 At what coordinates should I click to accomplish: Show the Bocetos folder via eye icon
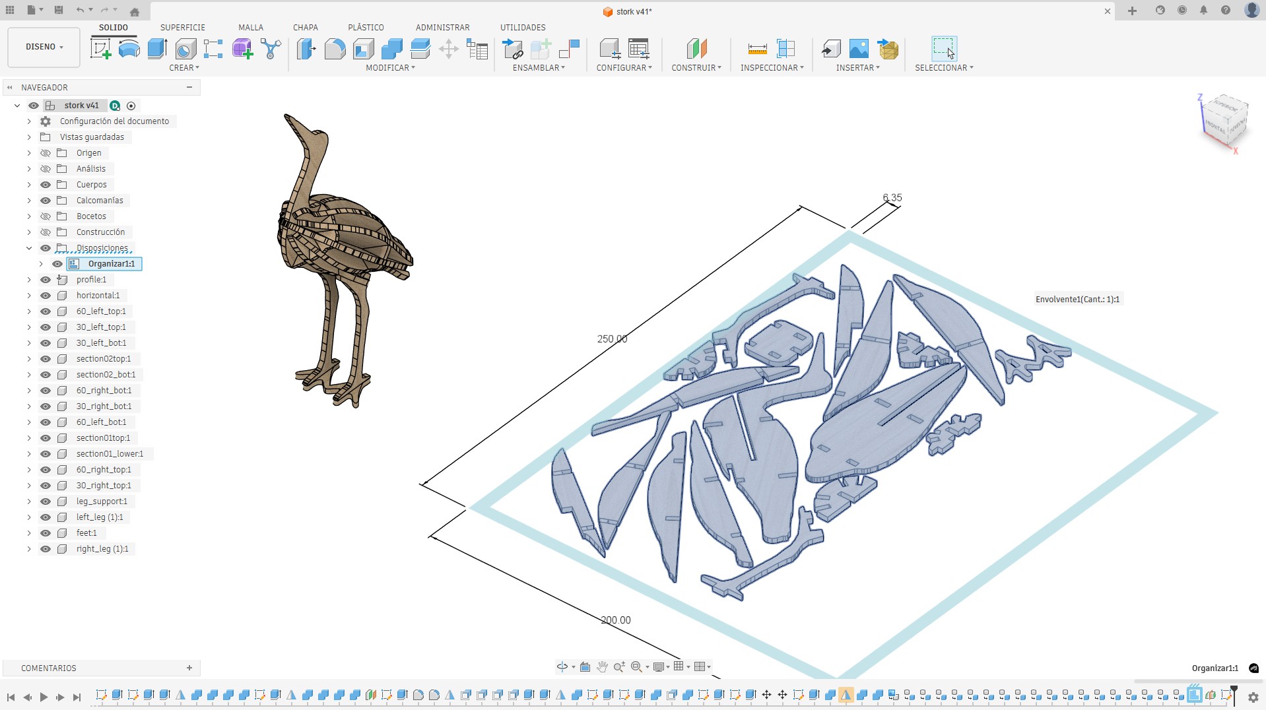46,216
